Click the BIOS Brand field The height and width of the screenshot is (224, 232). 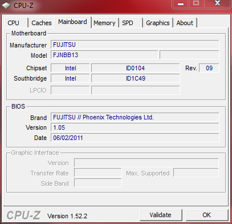(135, 117)
